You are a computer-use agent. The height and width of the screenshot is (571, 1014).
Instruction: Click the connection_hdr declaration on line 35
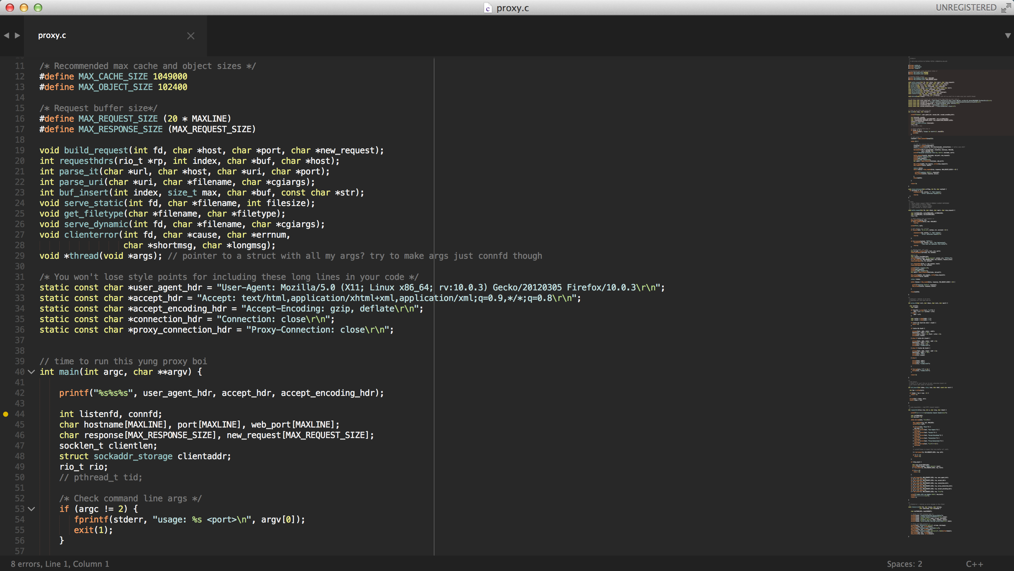tap(187, 320)
